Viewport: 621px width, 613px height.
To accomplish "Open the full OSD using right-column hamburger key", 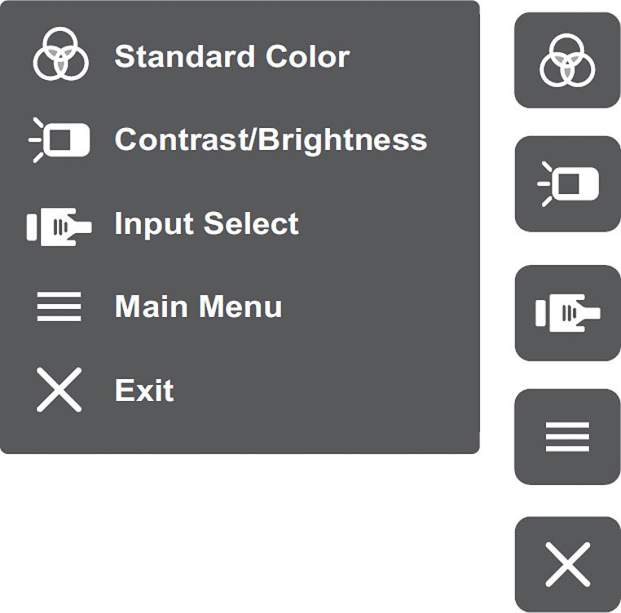I will click(x=568, y=438).
